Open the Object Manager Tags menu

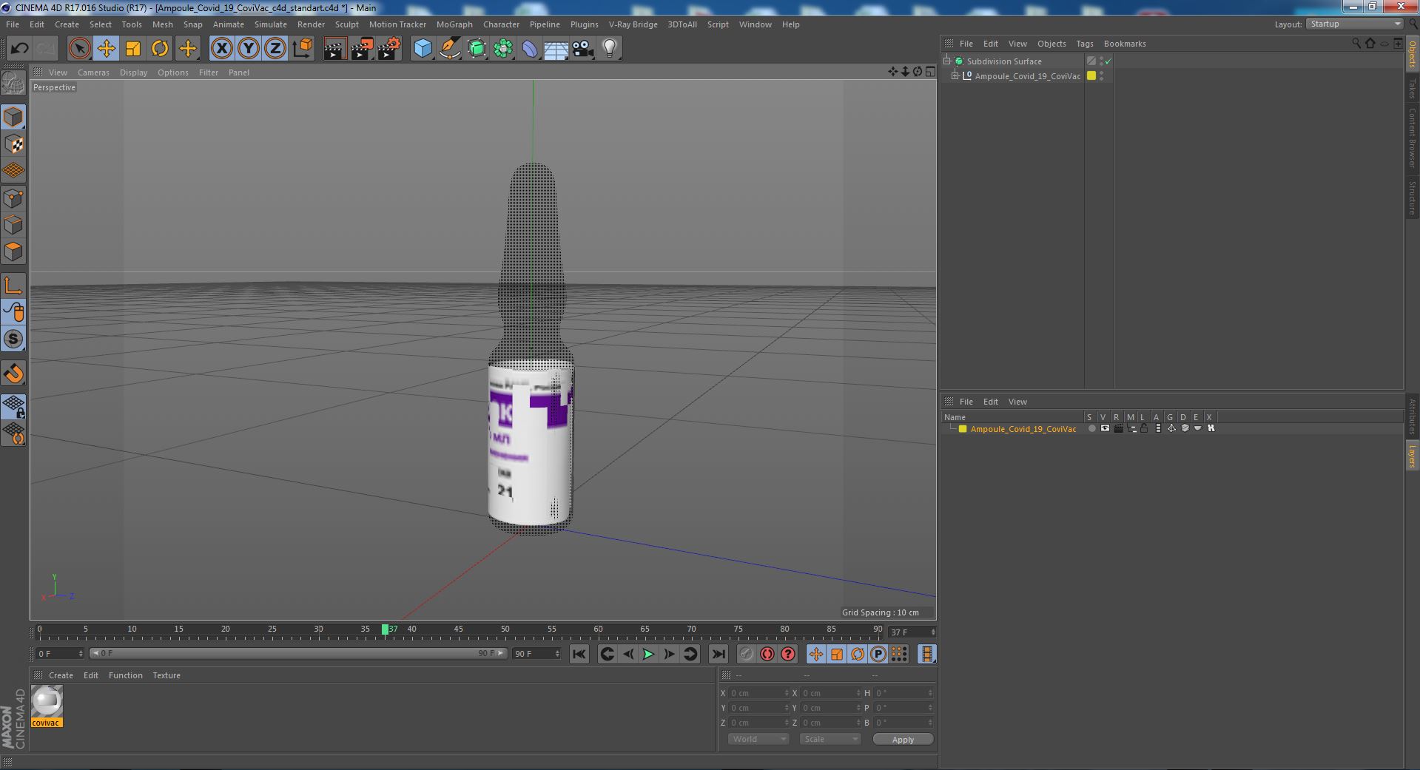pyautogui.click(x=1085, y=44)
